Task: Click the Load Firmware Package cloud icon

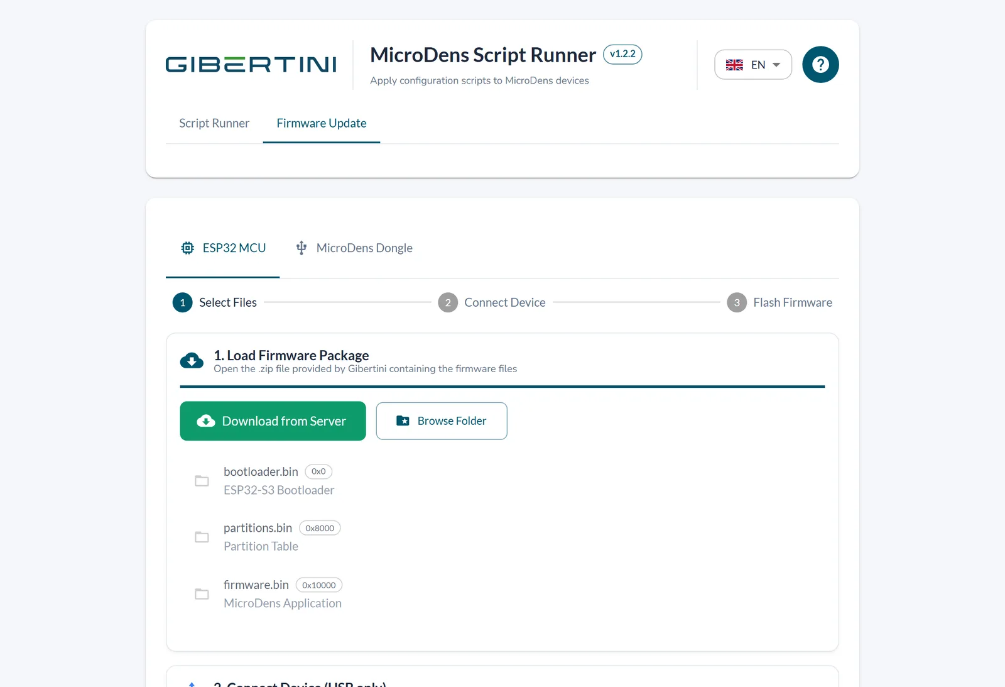Action: (192, 361)
